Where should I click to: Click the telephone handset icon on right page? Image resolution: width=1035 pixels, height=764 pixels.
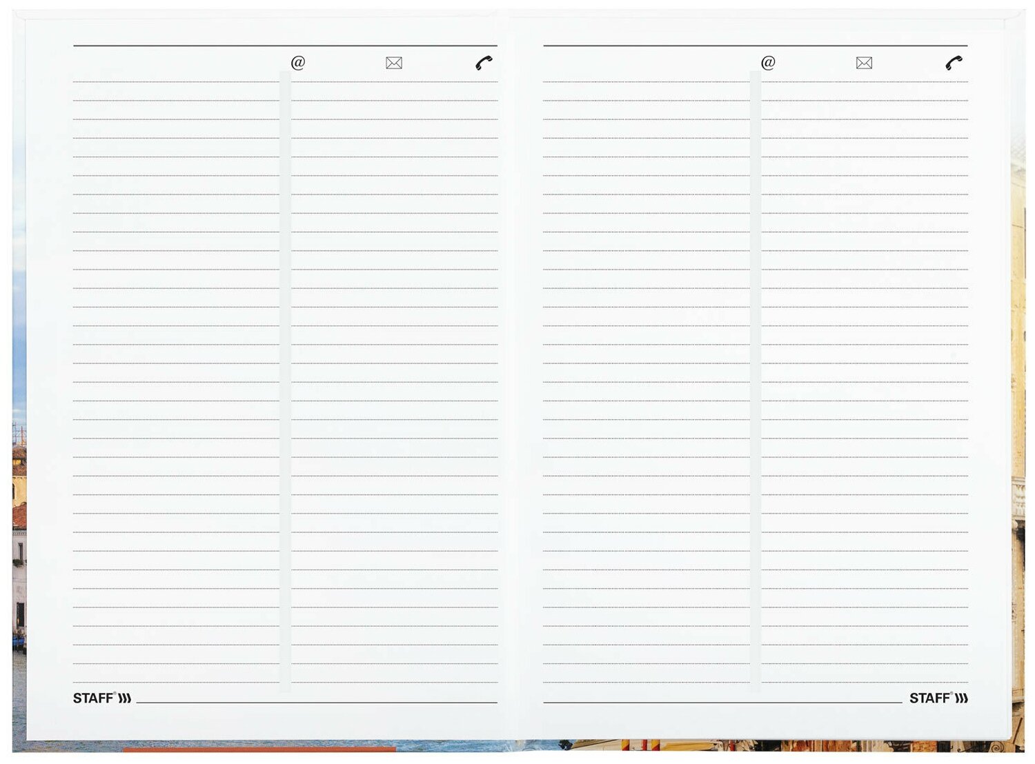click(x=954, y=63)
